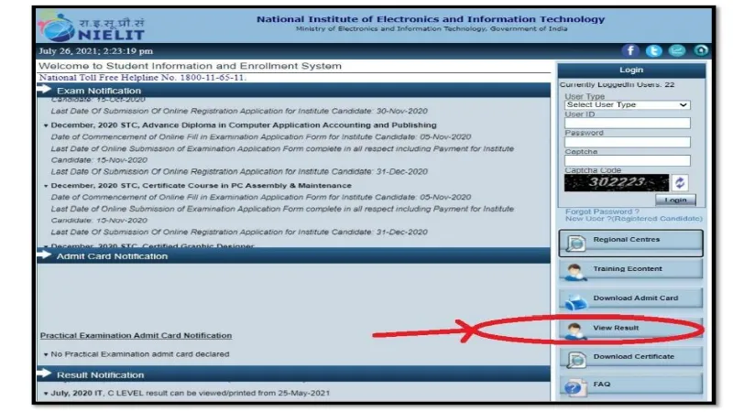Click the date 'July 26, 2021; 2:23:19 pm'
The width and height of the screenshot is (733, 412).
pyautogui.click(x=96, y=51)
